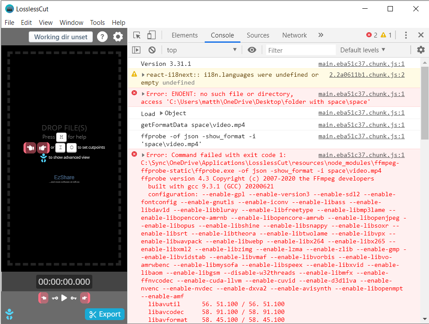429x324 pixels.
Task: Open the help question mark button
Action: pyautogui.click(x=102, y=37)
